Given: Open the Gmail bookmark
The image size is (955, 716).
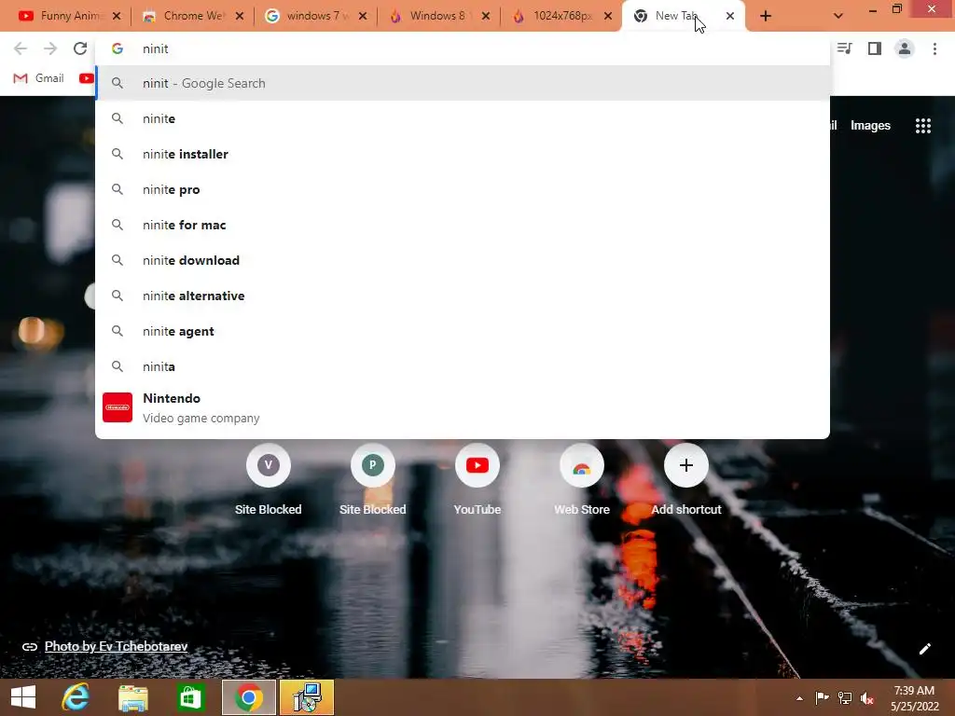Looking at the screenshot, I should (x=39, y=78).
